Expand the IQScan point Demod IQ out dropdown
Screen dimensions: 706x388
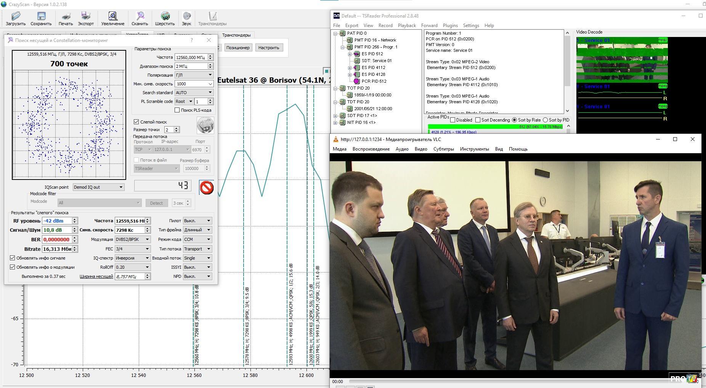coord(98,187)
